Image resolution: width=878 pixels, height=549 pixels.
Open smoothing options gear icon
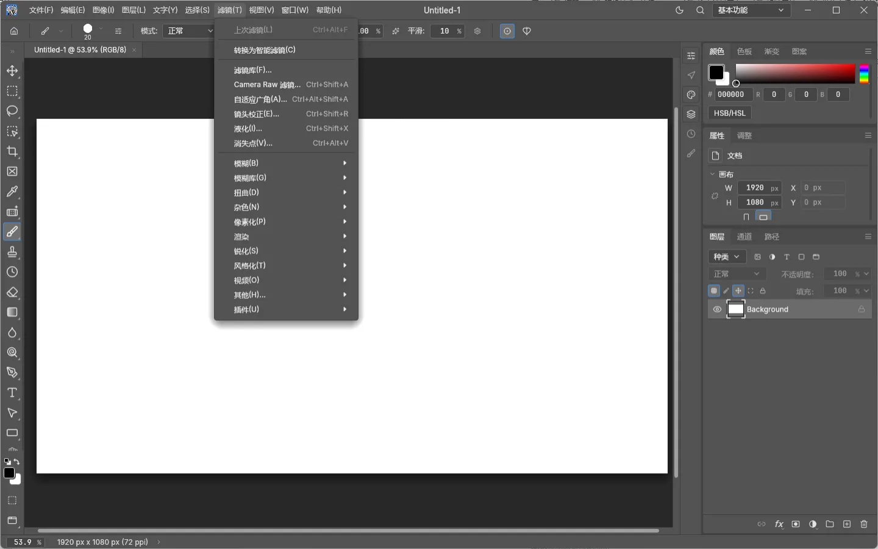477,31
